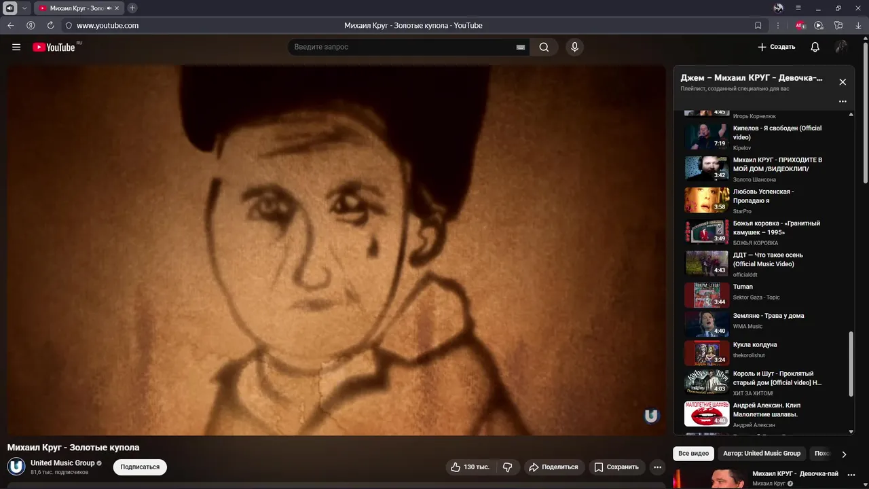Bookmark this page in the address bar
The image size is (869, 489).
click(x=758, y=25)
